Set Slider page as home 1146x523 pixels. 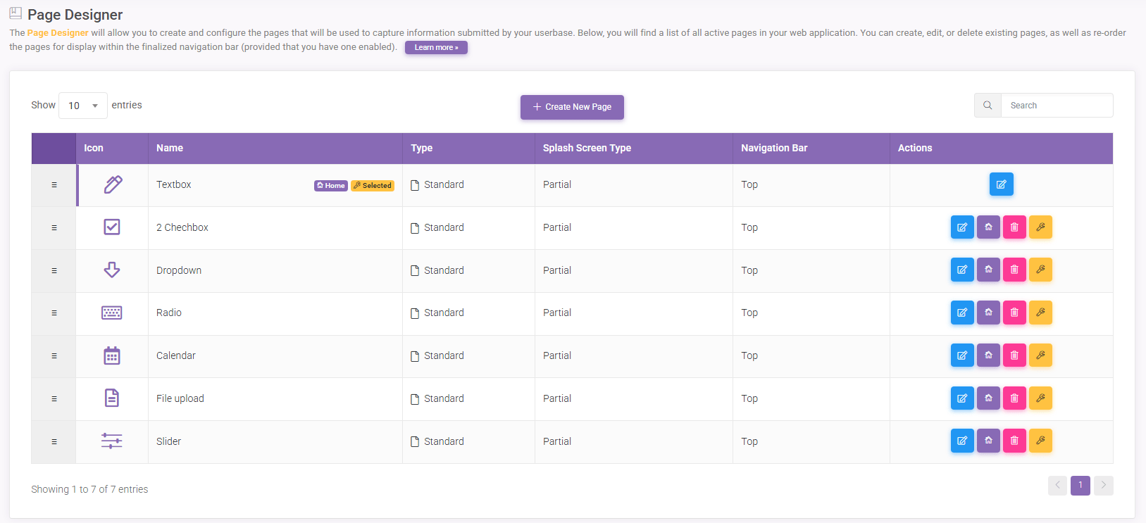point(988,441)
